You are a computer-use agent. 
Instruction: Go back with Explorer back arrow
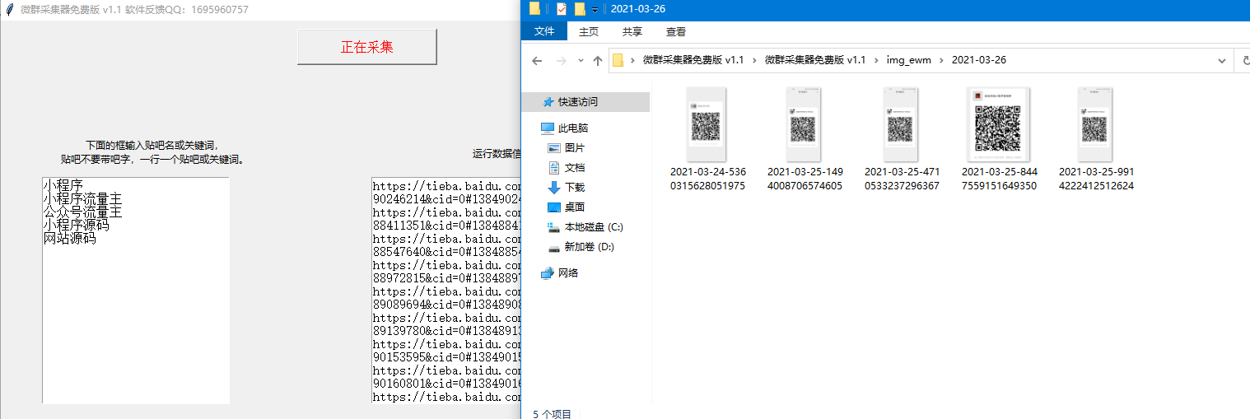coord(537,60)
